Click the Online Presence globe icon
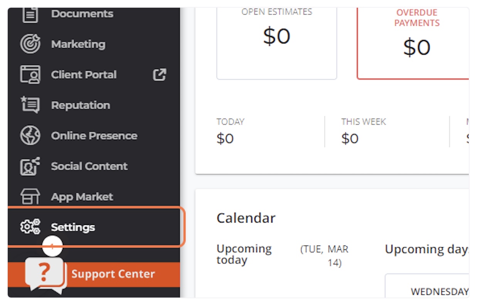This screenshot has height=306, width=485. [x=30, y=136]
